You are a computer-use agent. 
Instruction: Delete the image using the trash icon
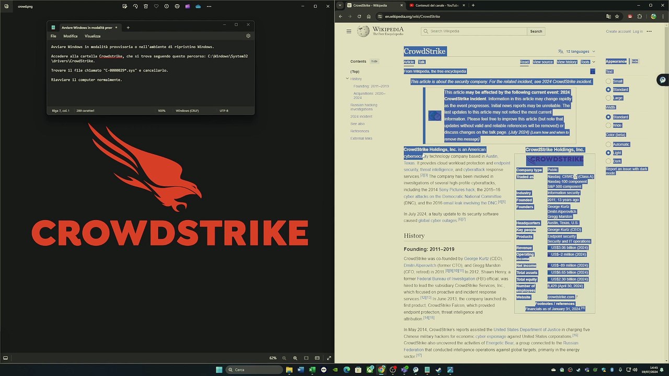146,6
